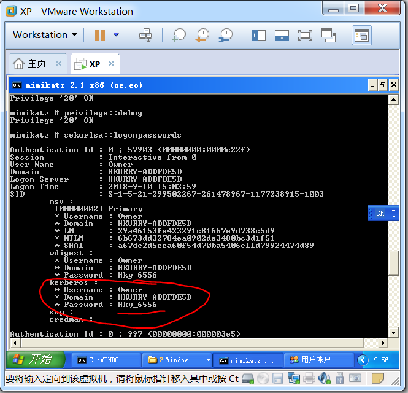
Task: Click the LM hash line
Action: (164, 231)
